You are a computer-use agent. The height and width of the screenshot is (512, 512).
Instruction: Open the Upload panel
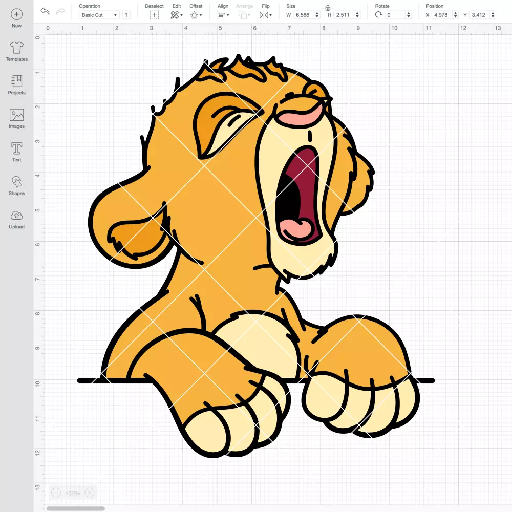[x=17, y=220]
